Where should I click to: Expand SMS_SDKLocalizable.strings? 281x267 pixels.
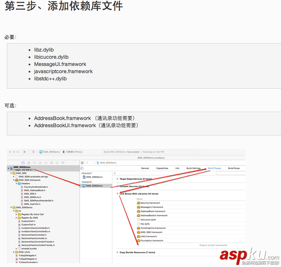coord(14,177)
